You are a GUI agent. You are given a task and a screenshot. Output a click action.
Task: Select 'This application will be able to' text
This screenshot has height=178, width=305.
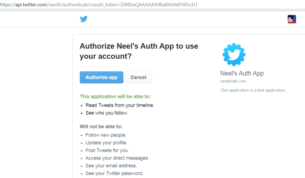pos(115,97)
